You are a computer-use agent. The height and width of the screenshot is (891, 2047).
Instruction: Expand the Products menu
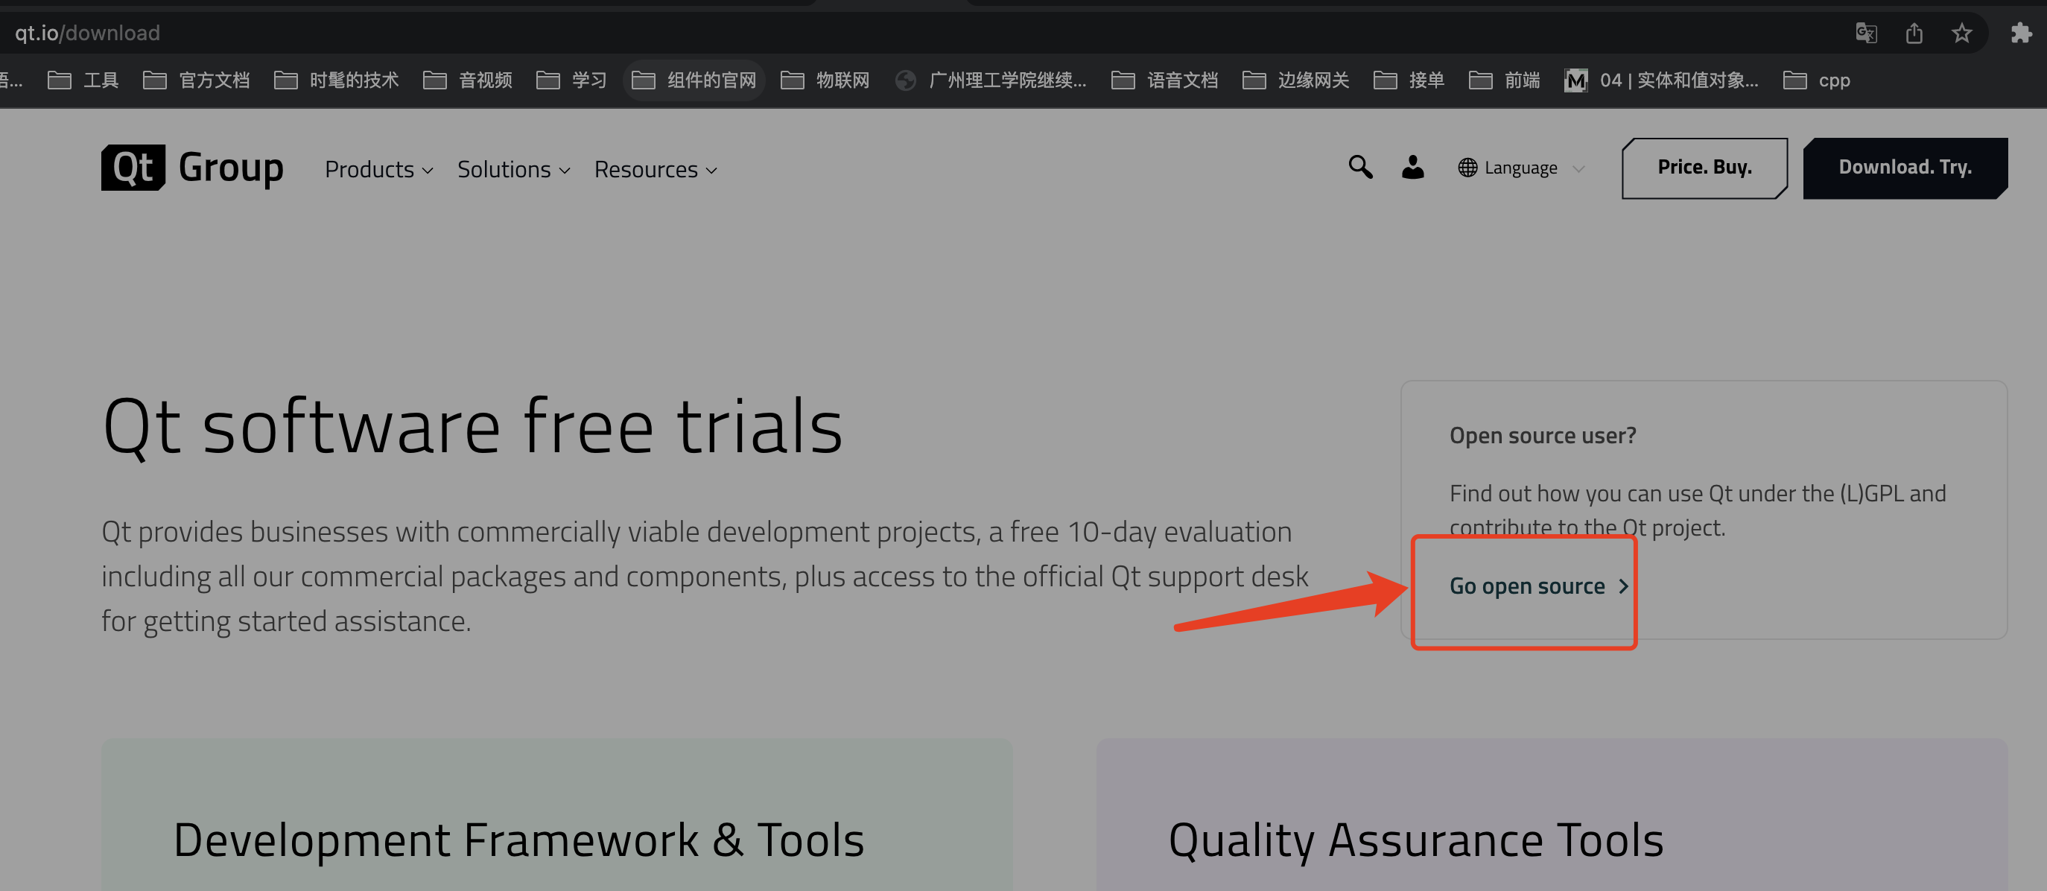pyautogui.click(x=379, y=169)
